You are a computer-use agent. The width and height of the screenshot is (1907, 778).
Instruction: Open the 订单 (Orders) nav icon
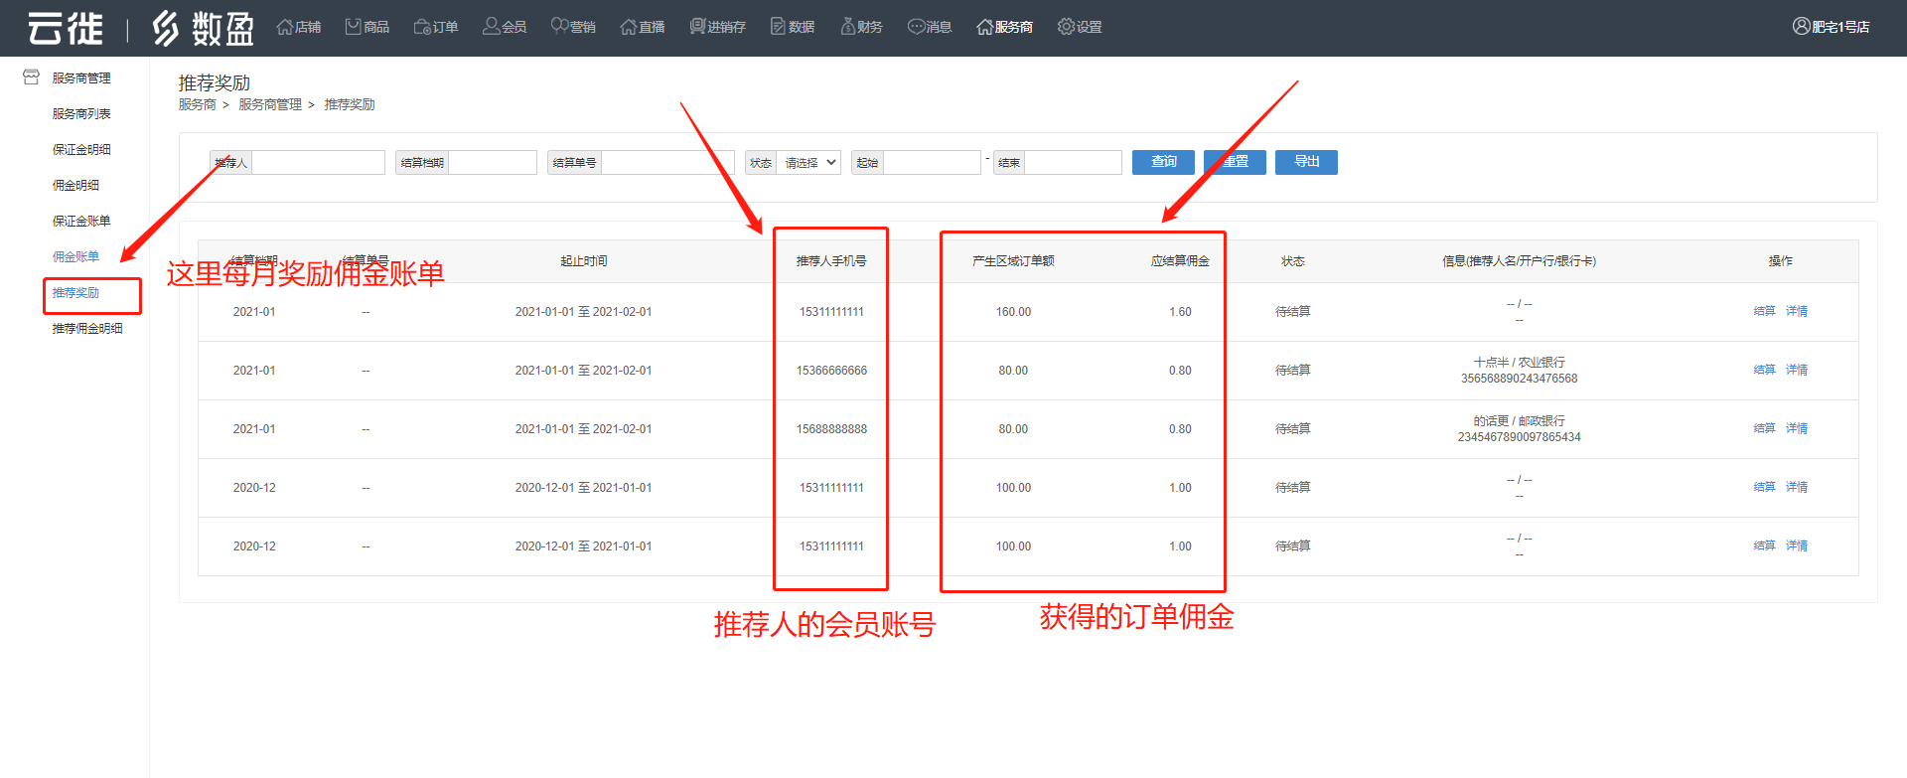tap(422, 27)
